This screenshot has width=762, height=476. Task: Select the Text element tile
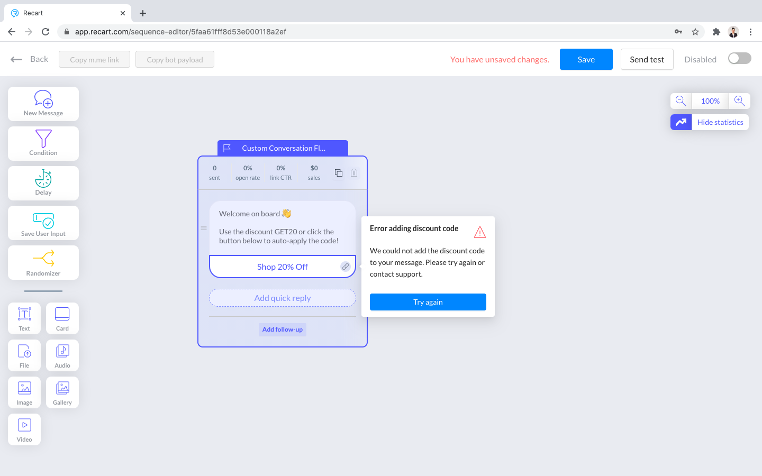coord(24,318)
